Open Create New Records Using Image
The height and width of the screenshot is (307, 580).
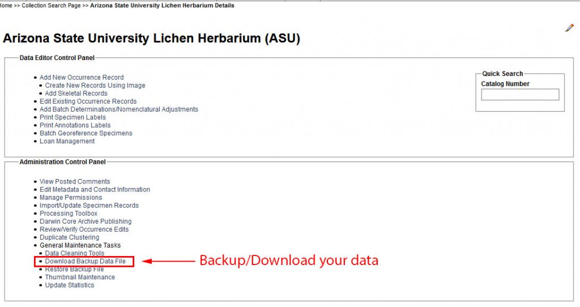[95, 86]
